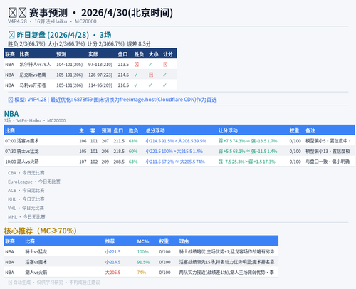Click the 盘口 value 216.5 in review table
This screenshot has height=289, width=356.
(123, 85)
